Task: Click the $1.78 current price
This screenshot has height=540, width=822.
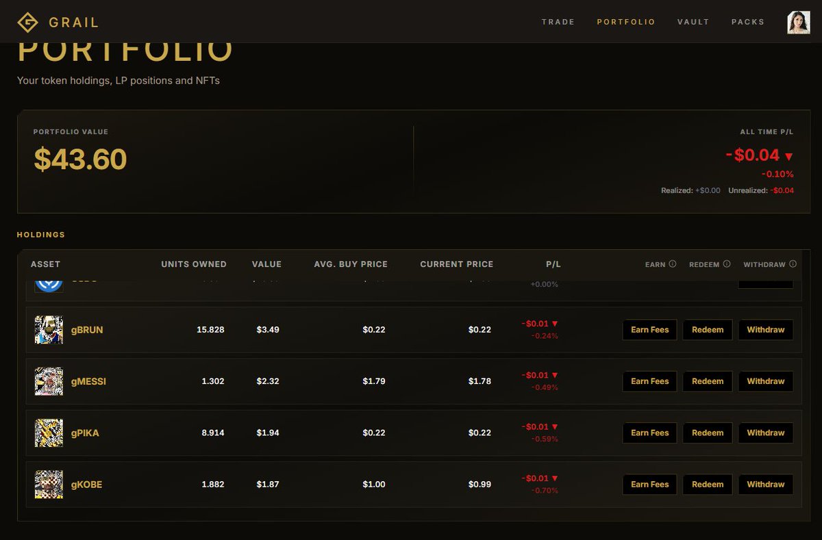Action: pos(480,381)
